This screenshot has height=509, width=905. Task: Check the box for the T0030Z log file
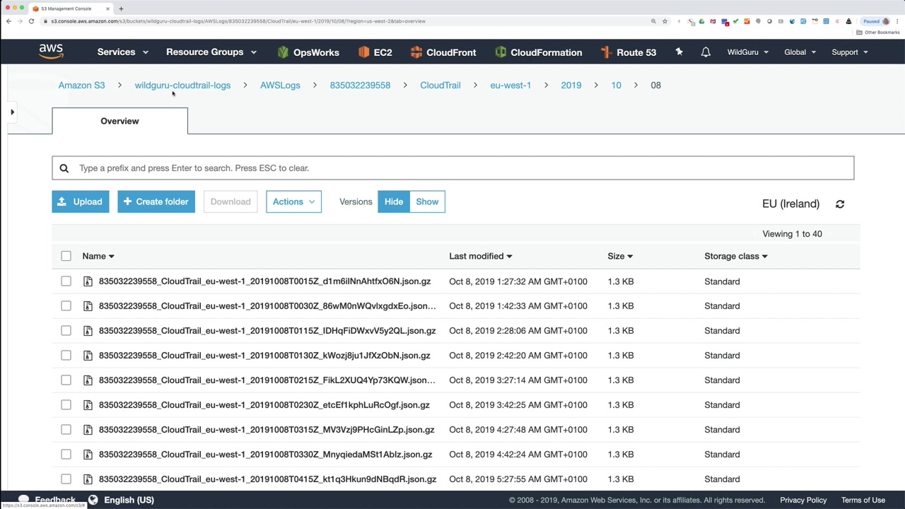click(x=66, y=306)
